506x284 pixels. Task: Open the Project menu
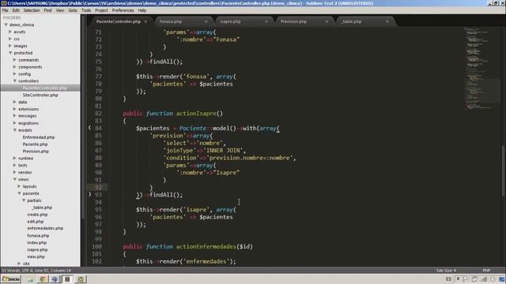tap(101, 10)
